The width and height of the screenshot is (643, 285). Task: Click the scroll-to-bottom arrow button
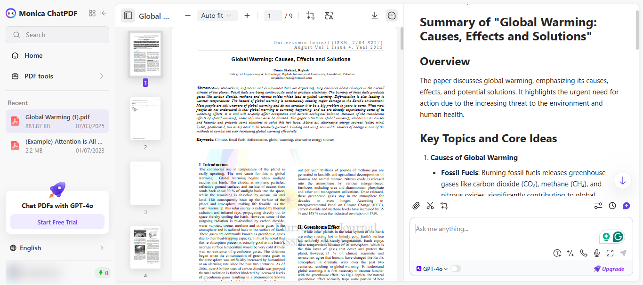[x=623, y=181]
